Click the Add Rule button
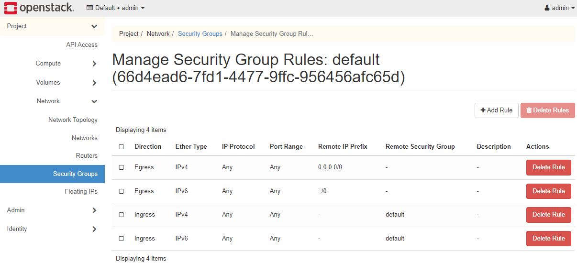Screen dimensions: 577x263 496,110
